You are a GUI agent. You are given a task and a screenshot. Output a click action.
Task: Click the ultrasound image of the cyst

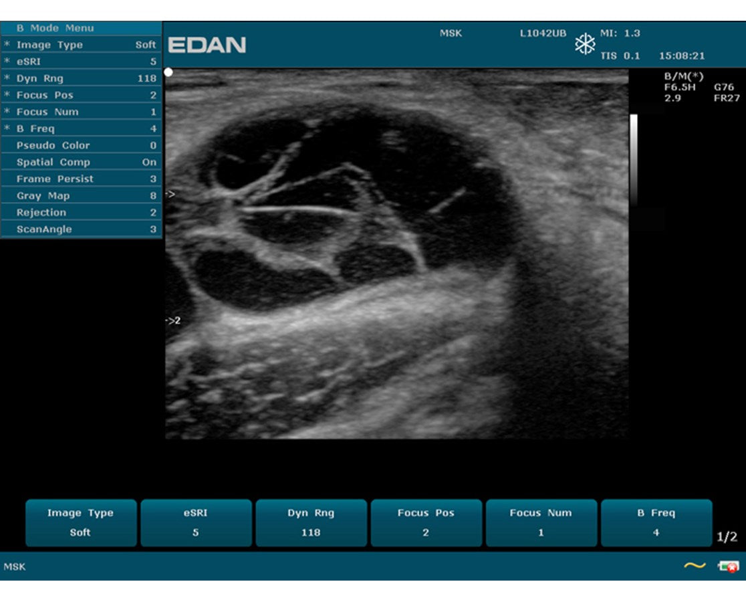pos(397,254)
